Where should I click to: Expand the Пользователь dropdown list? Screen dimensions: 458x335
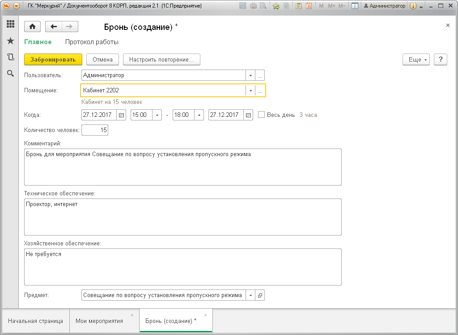[250, 75]
